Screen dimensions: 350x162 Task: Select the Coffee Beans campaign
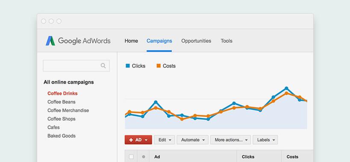[x=62, y=102]
